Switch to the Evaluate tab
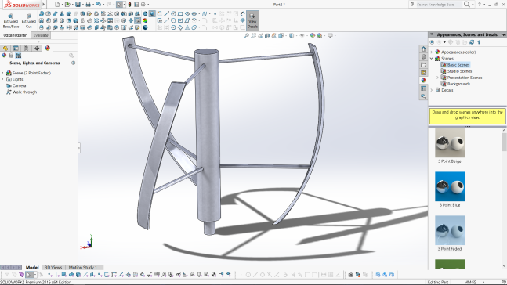Viewport: 507px width, 285px height. tap(41, 35)
